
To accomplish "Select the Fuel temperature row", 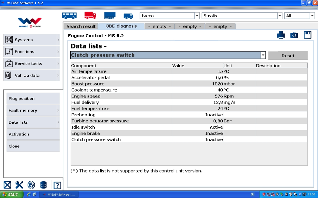I will 189,109.
